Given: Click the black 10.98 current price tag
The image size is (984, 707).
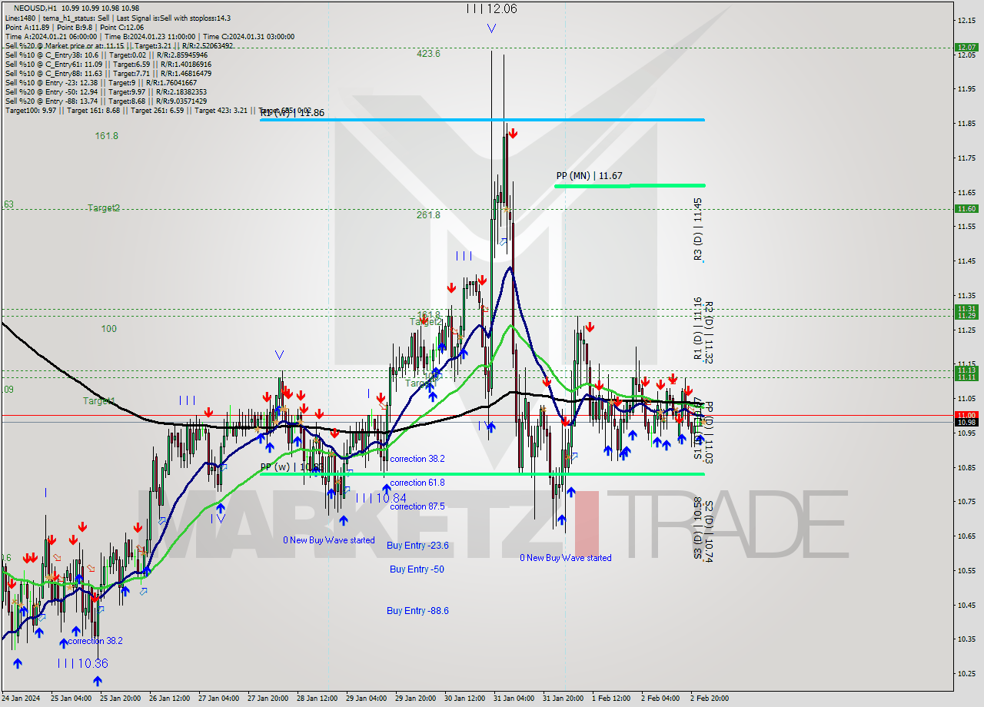Looking at the screenshot, I should click(x=966, y=422).
